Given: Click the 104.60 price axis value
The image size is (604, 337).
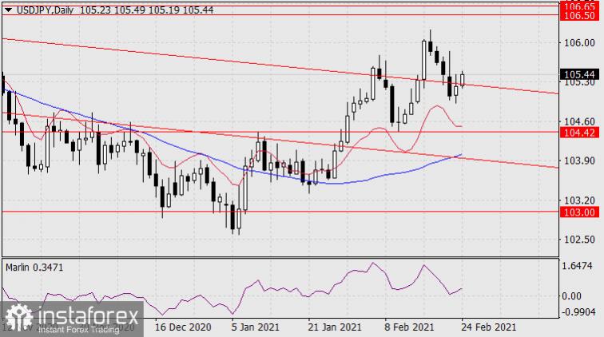Looking at the screenshot, I should click(579, 121).
